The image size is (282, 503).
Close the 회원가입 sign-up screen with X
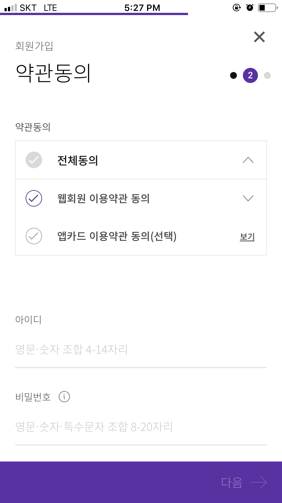click(259, 37)
